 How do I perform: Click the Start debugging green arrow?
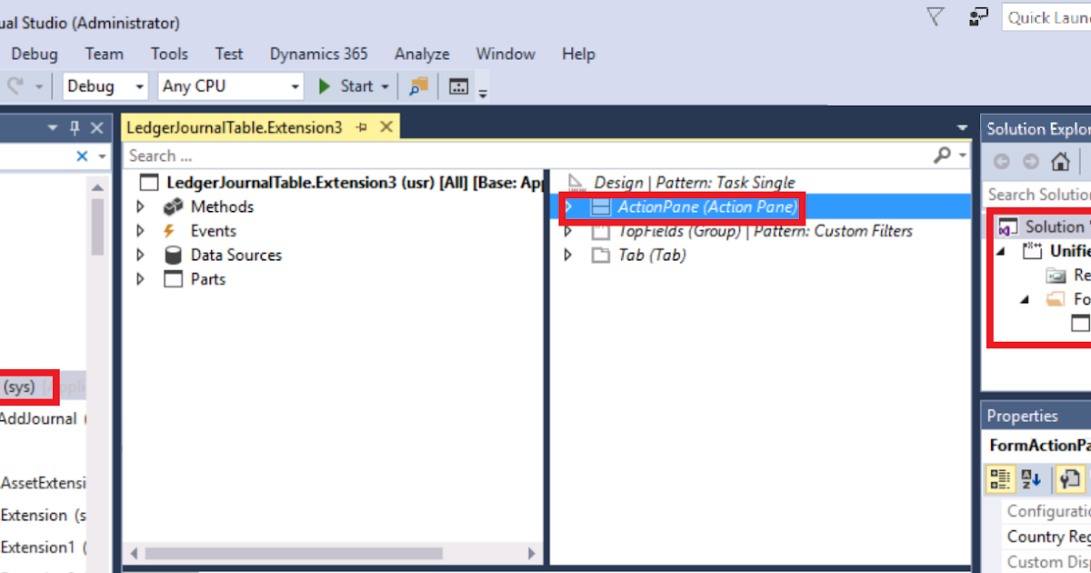(323, 85)
